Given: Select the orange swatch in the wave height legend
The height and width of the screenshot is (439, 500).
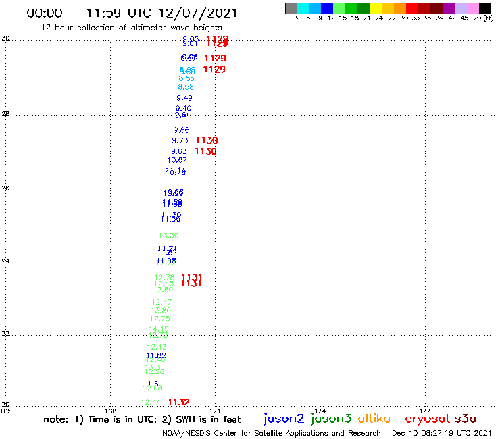Looking at the screenshot, I should (x=400, y=8).
